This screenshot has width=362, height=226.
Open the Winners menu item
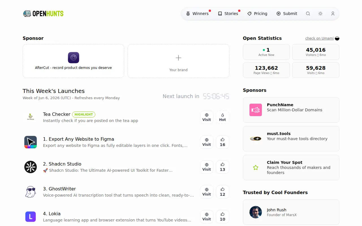click(x=197, y=14)
